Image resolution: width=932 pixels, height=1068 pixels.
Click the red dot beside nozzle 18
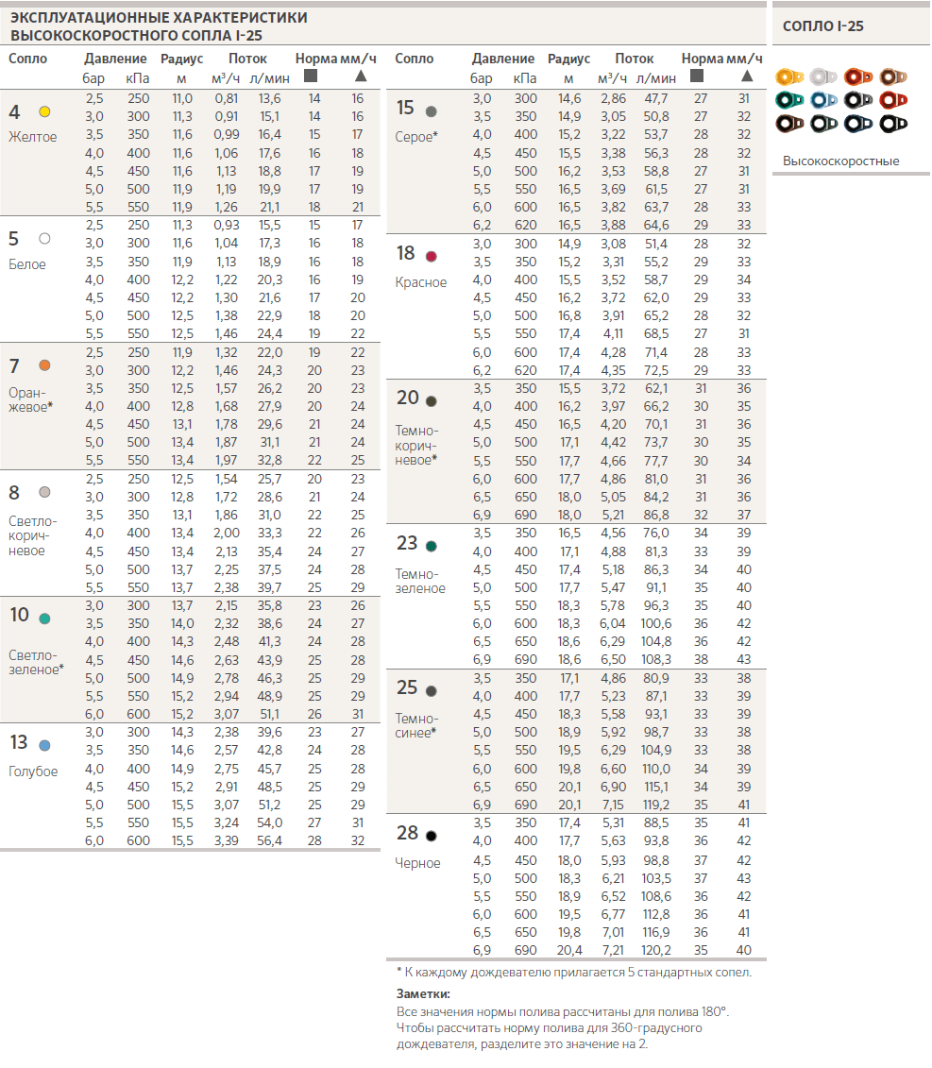[432, 257]
